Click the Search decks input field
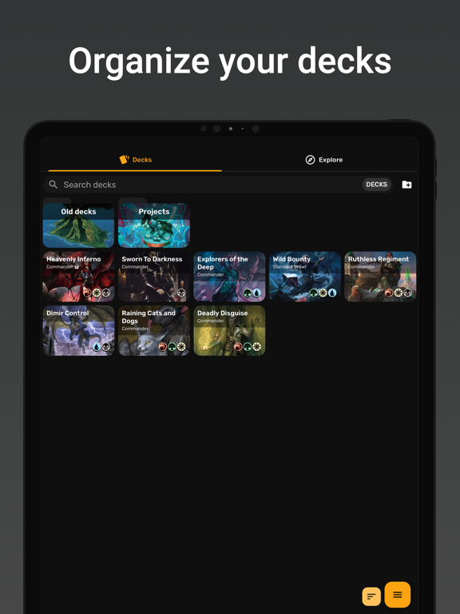Image resolution: width=460 pixels, height=614 pixels. [x=218, y=185]
